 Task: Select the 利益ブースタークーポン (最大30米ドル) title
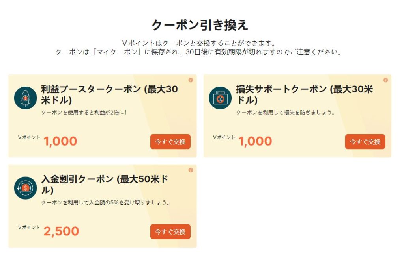[109, 94]
